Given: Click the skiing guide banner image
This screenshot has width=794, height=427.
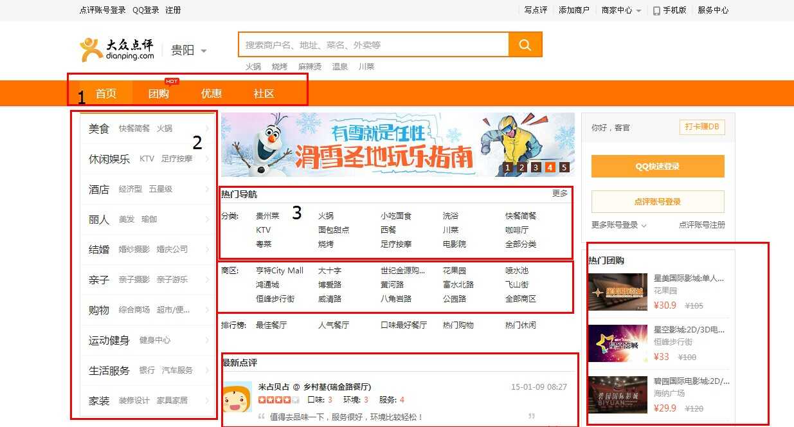Looking at the screenshot, I should click(398, 145).
